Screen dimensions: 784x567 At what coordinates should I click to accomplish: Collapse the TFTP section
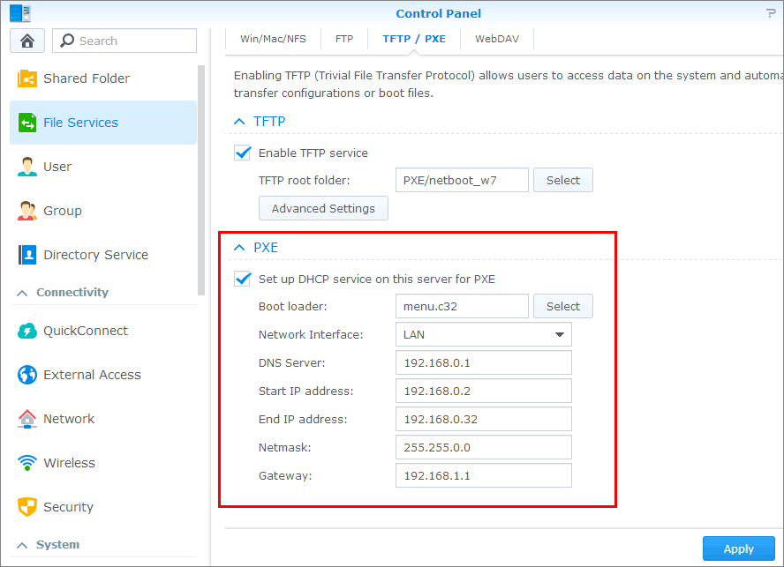(239, 122)
